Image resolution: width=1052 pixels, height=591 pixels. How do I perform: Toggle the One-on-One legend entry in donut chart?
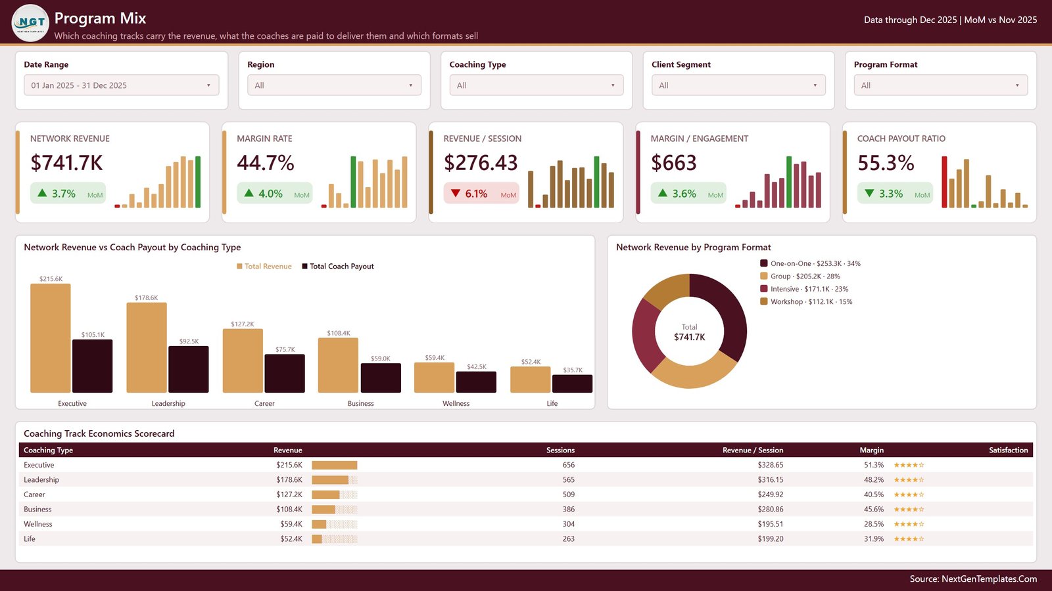point(810,263)
